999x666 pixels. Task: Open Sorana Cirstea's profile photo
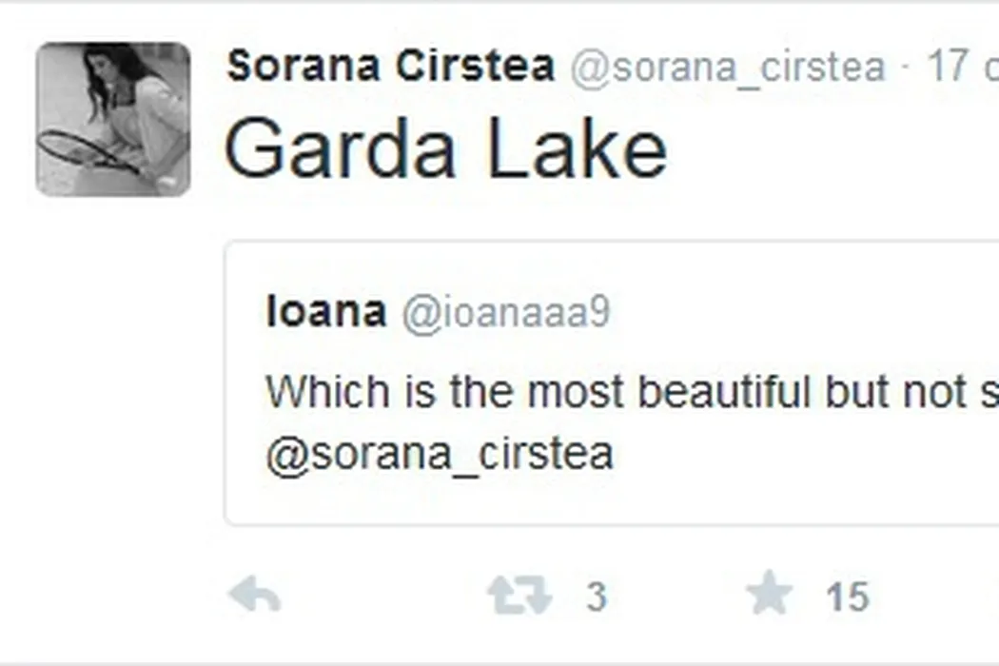coord(113,119)
